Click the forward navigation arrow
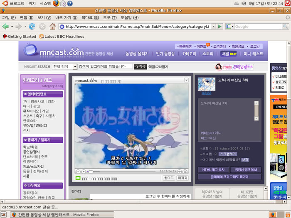 tap(19, 27)
